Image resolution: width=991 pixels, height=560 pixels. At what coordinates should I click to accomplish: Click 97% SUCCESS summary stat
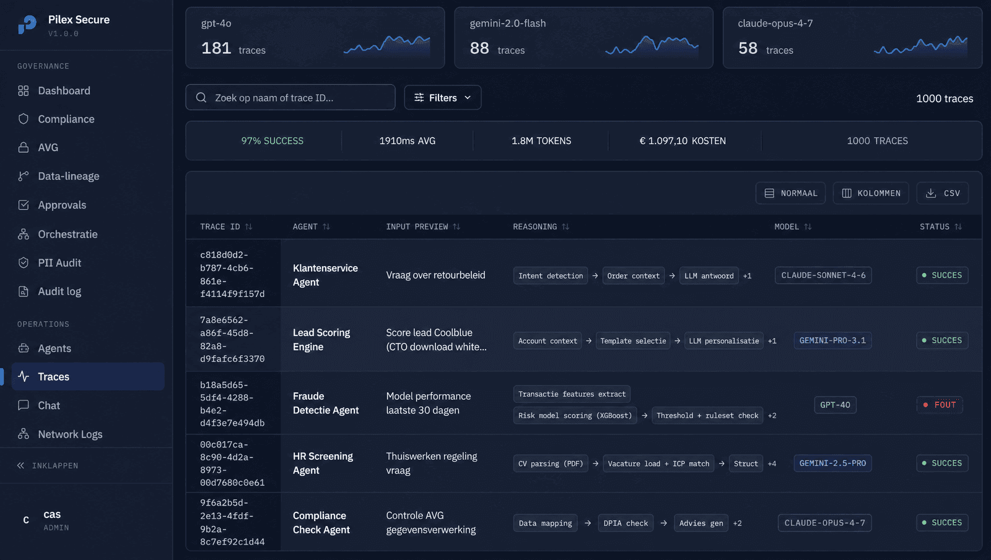[x=273, y=141]
